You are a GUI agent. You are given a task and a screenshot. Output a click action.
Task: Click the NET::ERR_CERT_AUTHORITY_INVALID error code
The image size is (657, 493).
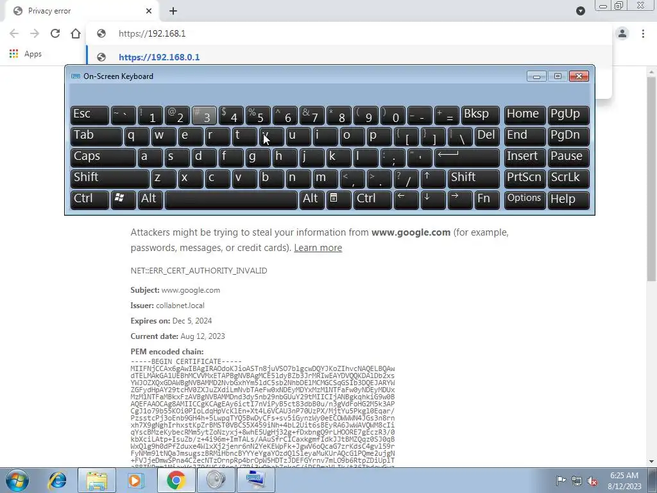(199, 271)
